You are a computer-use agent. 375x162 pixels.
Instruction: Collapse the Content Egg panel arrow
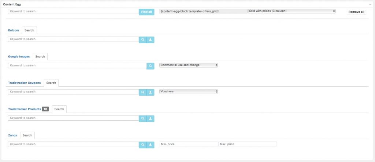[x=370, y=4]
